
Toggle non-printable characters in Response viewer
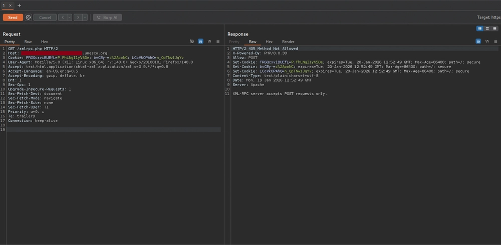pos(487,42)
